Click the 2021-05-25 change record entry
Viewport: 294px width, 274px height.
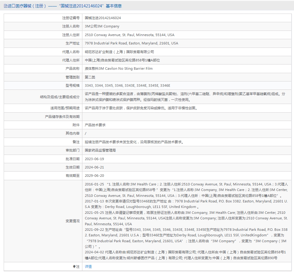click(x=186, y=218)
